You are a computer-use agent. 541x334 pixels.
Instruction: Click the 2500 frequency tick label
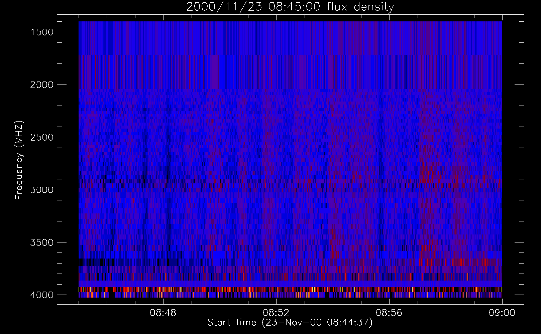point(42,137)
